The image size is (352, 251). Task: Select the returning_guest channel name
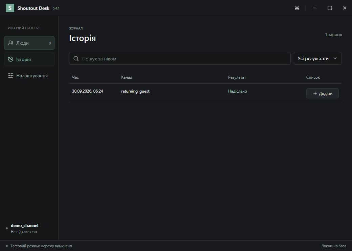tap(135, 91)
